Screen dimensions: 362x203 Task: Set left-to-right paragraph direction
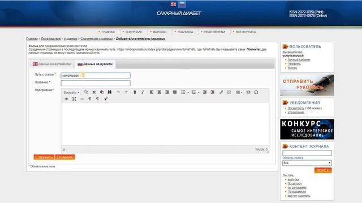click(90, 99)
